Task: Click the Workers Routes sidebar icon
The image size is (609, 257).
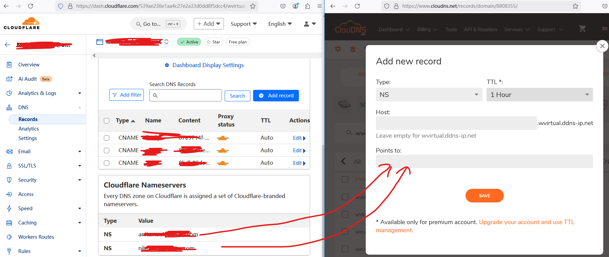Action: click(x=9, y=237)
